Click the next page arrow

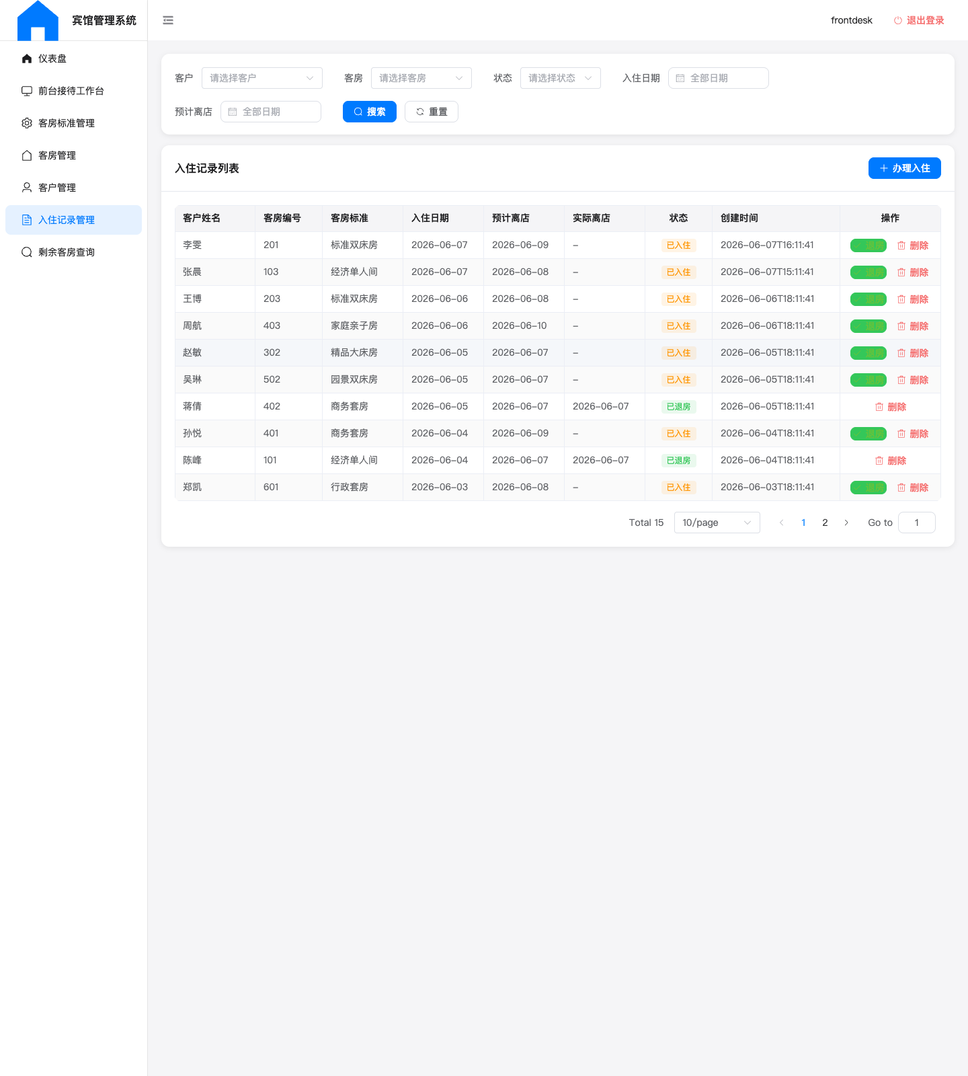(x=846, y=523)
